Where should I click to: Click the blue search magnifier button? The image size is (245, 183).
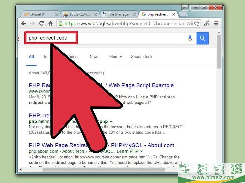click(203, 38)
